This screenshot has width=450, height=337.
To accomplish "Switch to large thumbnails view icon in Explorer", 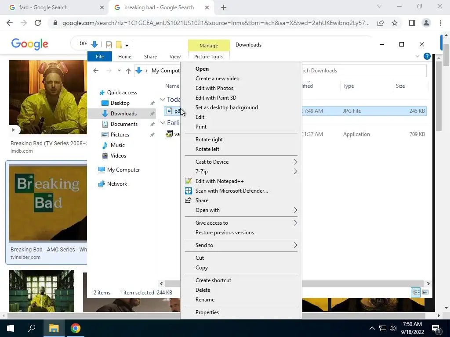I will (425, 292).
